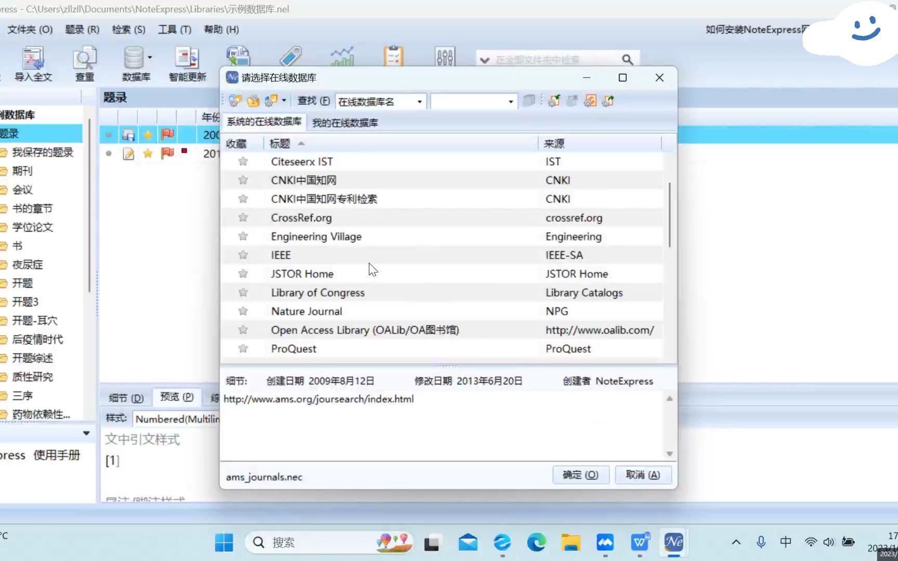898x561 pixels.
Task: Toggle favorite star for Nature Journal
Action: tap(243, 311)
